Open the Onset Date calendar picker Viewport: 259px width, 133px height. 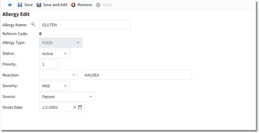click(x=80, y=107)
